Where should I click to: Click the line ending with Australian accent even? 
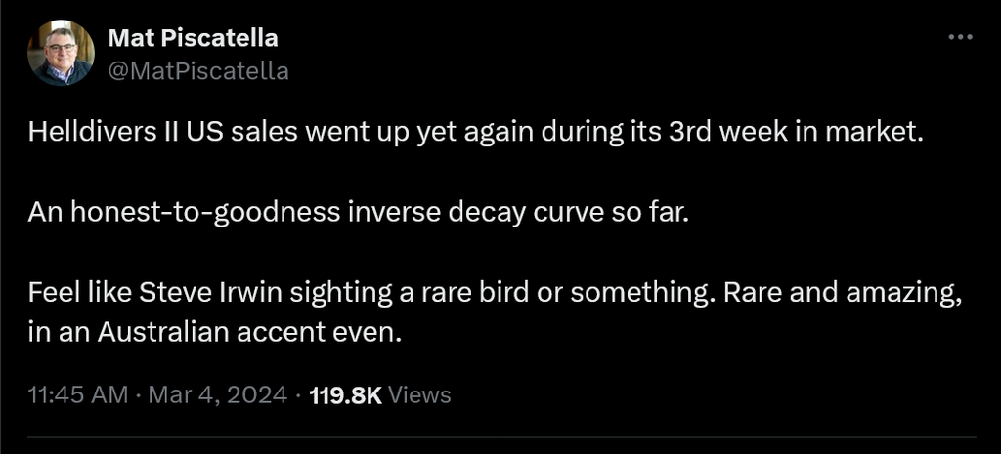[x=215, y=332]
